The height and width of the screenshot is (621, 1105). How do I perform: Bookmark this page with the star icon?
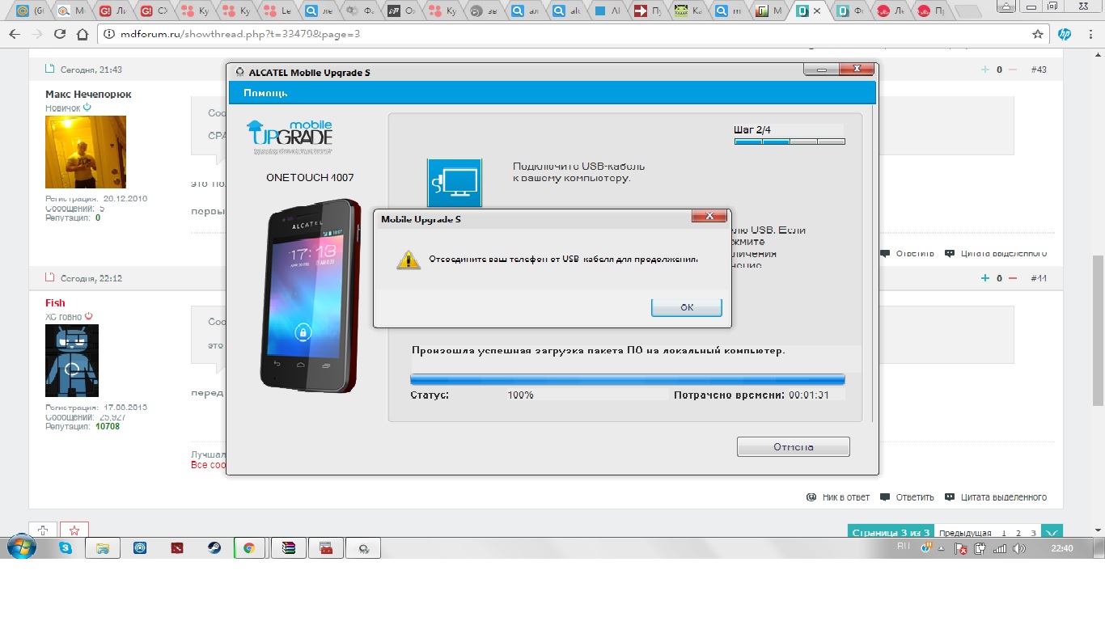(x=1037, y=34)
